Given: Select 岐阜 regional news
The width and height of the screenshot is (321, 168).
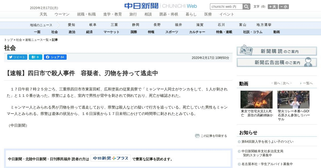Looking at the screenshot, I should [93, 25].
